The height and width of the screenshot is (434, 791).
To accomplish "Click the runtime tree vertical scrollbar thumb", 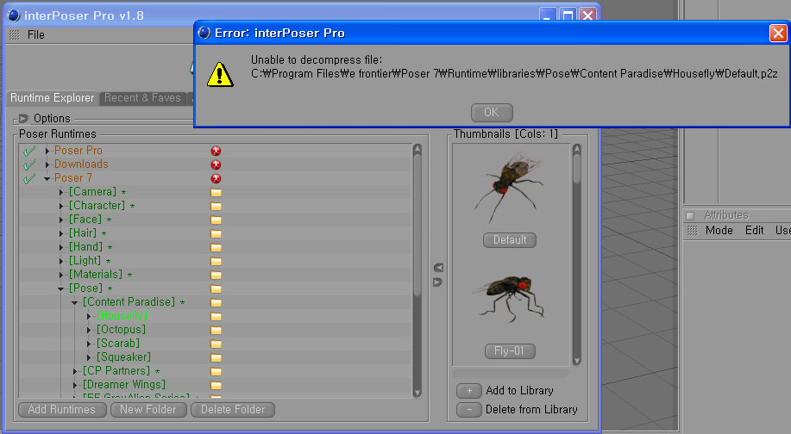I will tap(417, 226).
